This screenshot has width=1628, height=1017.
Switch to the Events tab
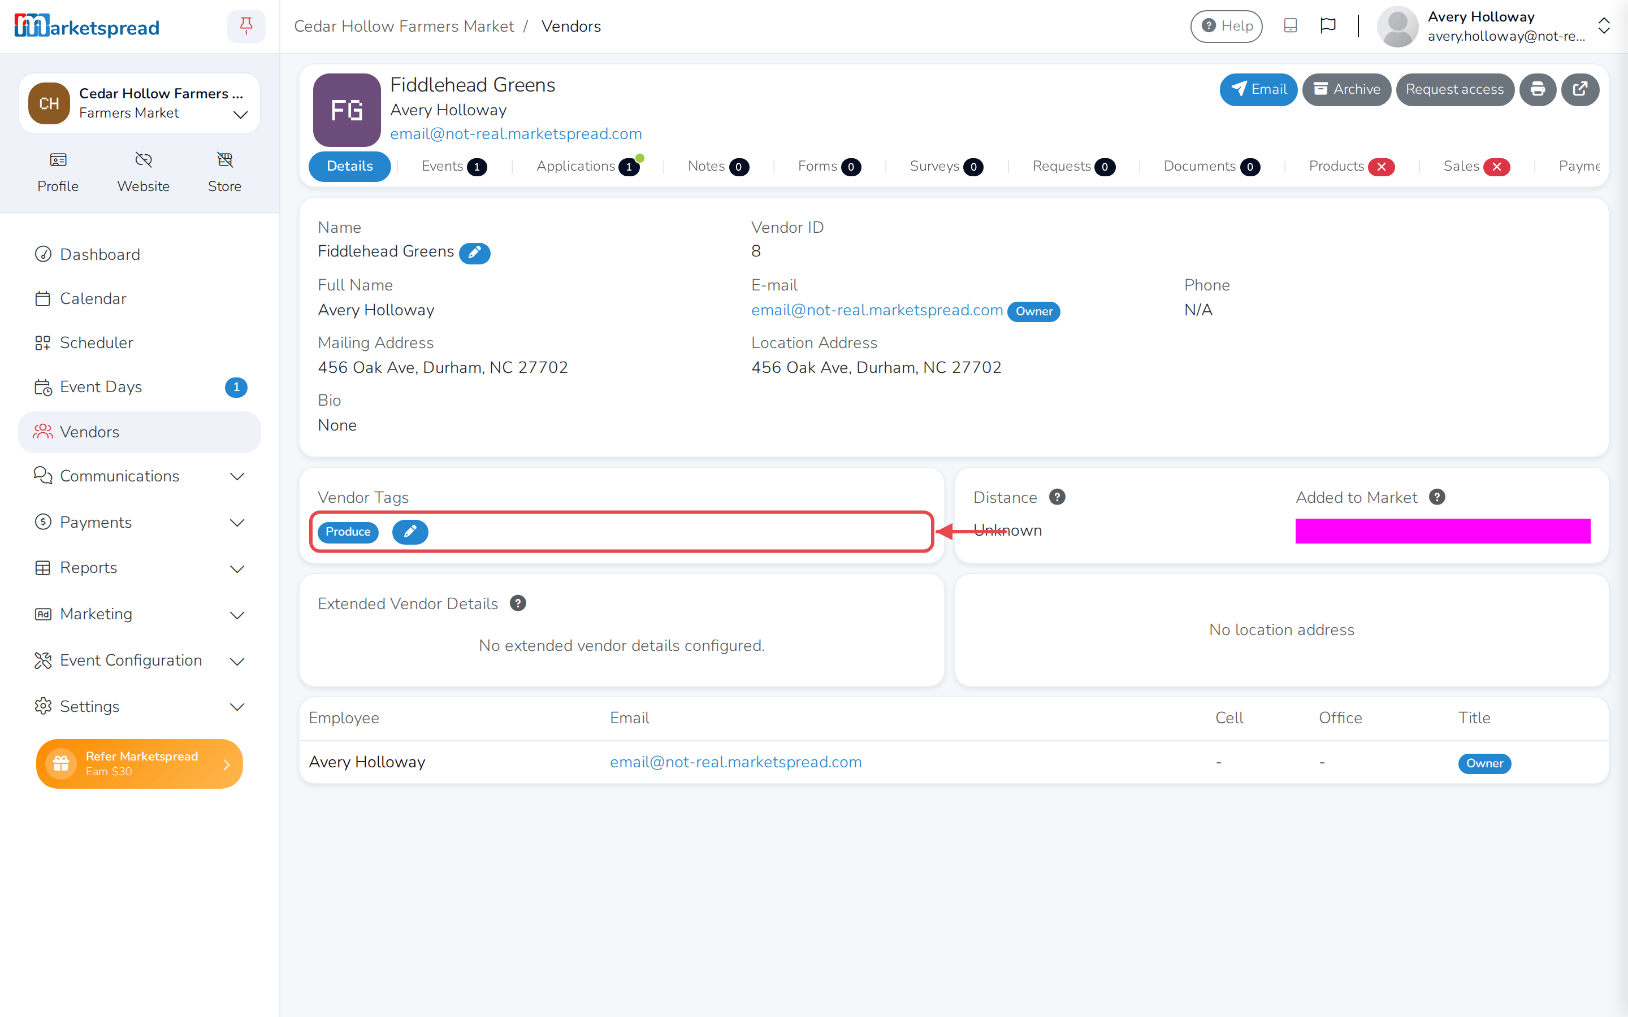tap(454, 166)
